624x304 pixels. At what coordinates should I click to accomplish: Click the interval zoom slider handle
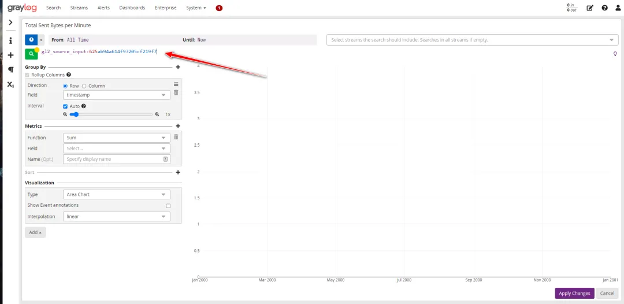point(76,114)
